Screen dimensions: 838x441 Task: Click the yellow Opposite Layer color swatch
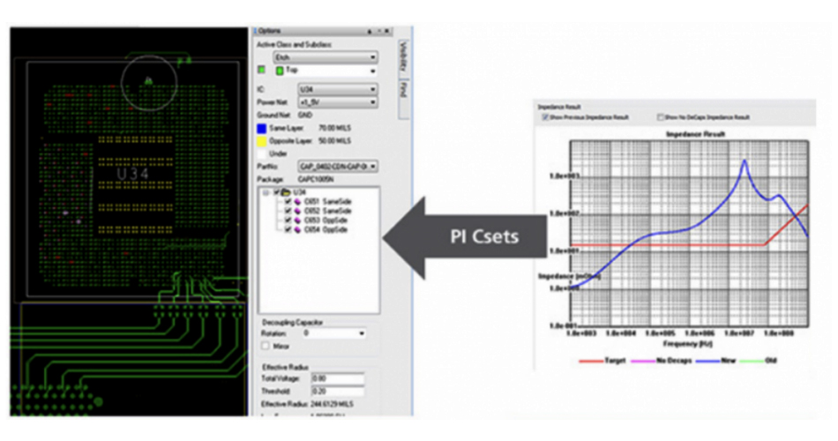pyautogui.click(x=263, y=140)
